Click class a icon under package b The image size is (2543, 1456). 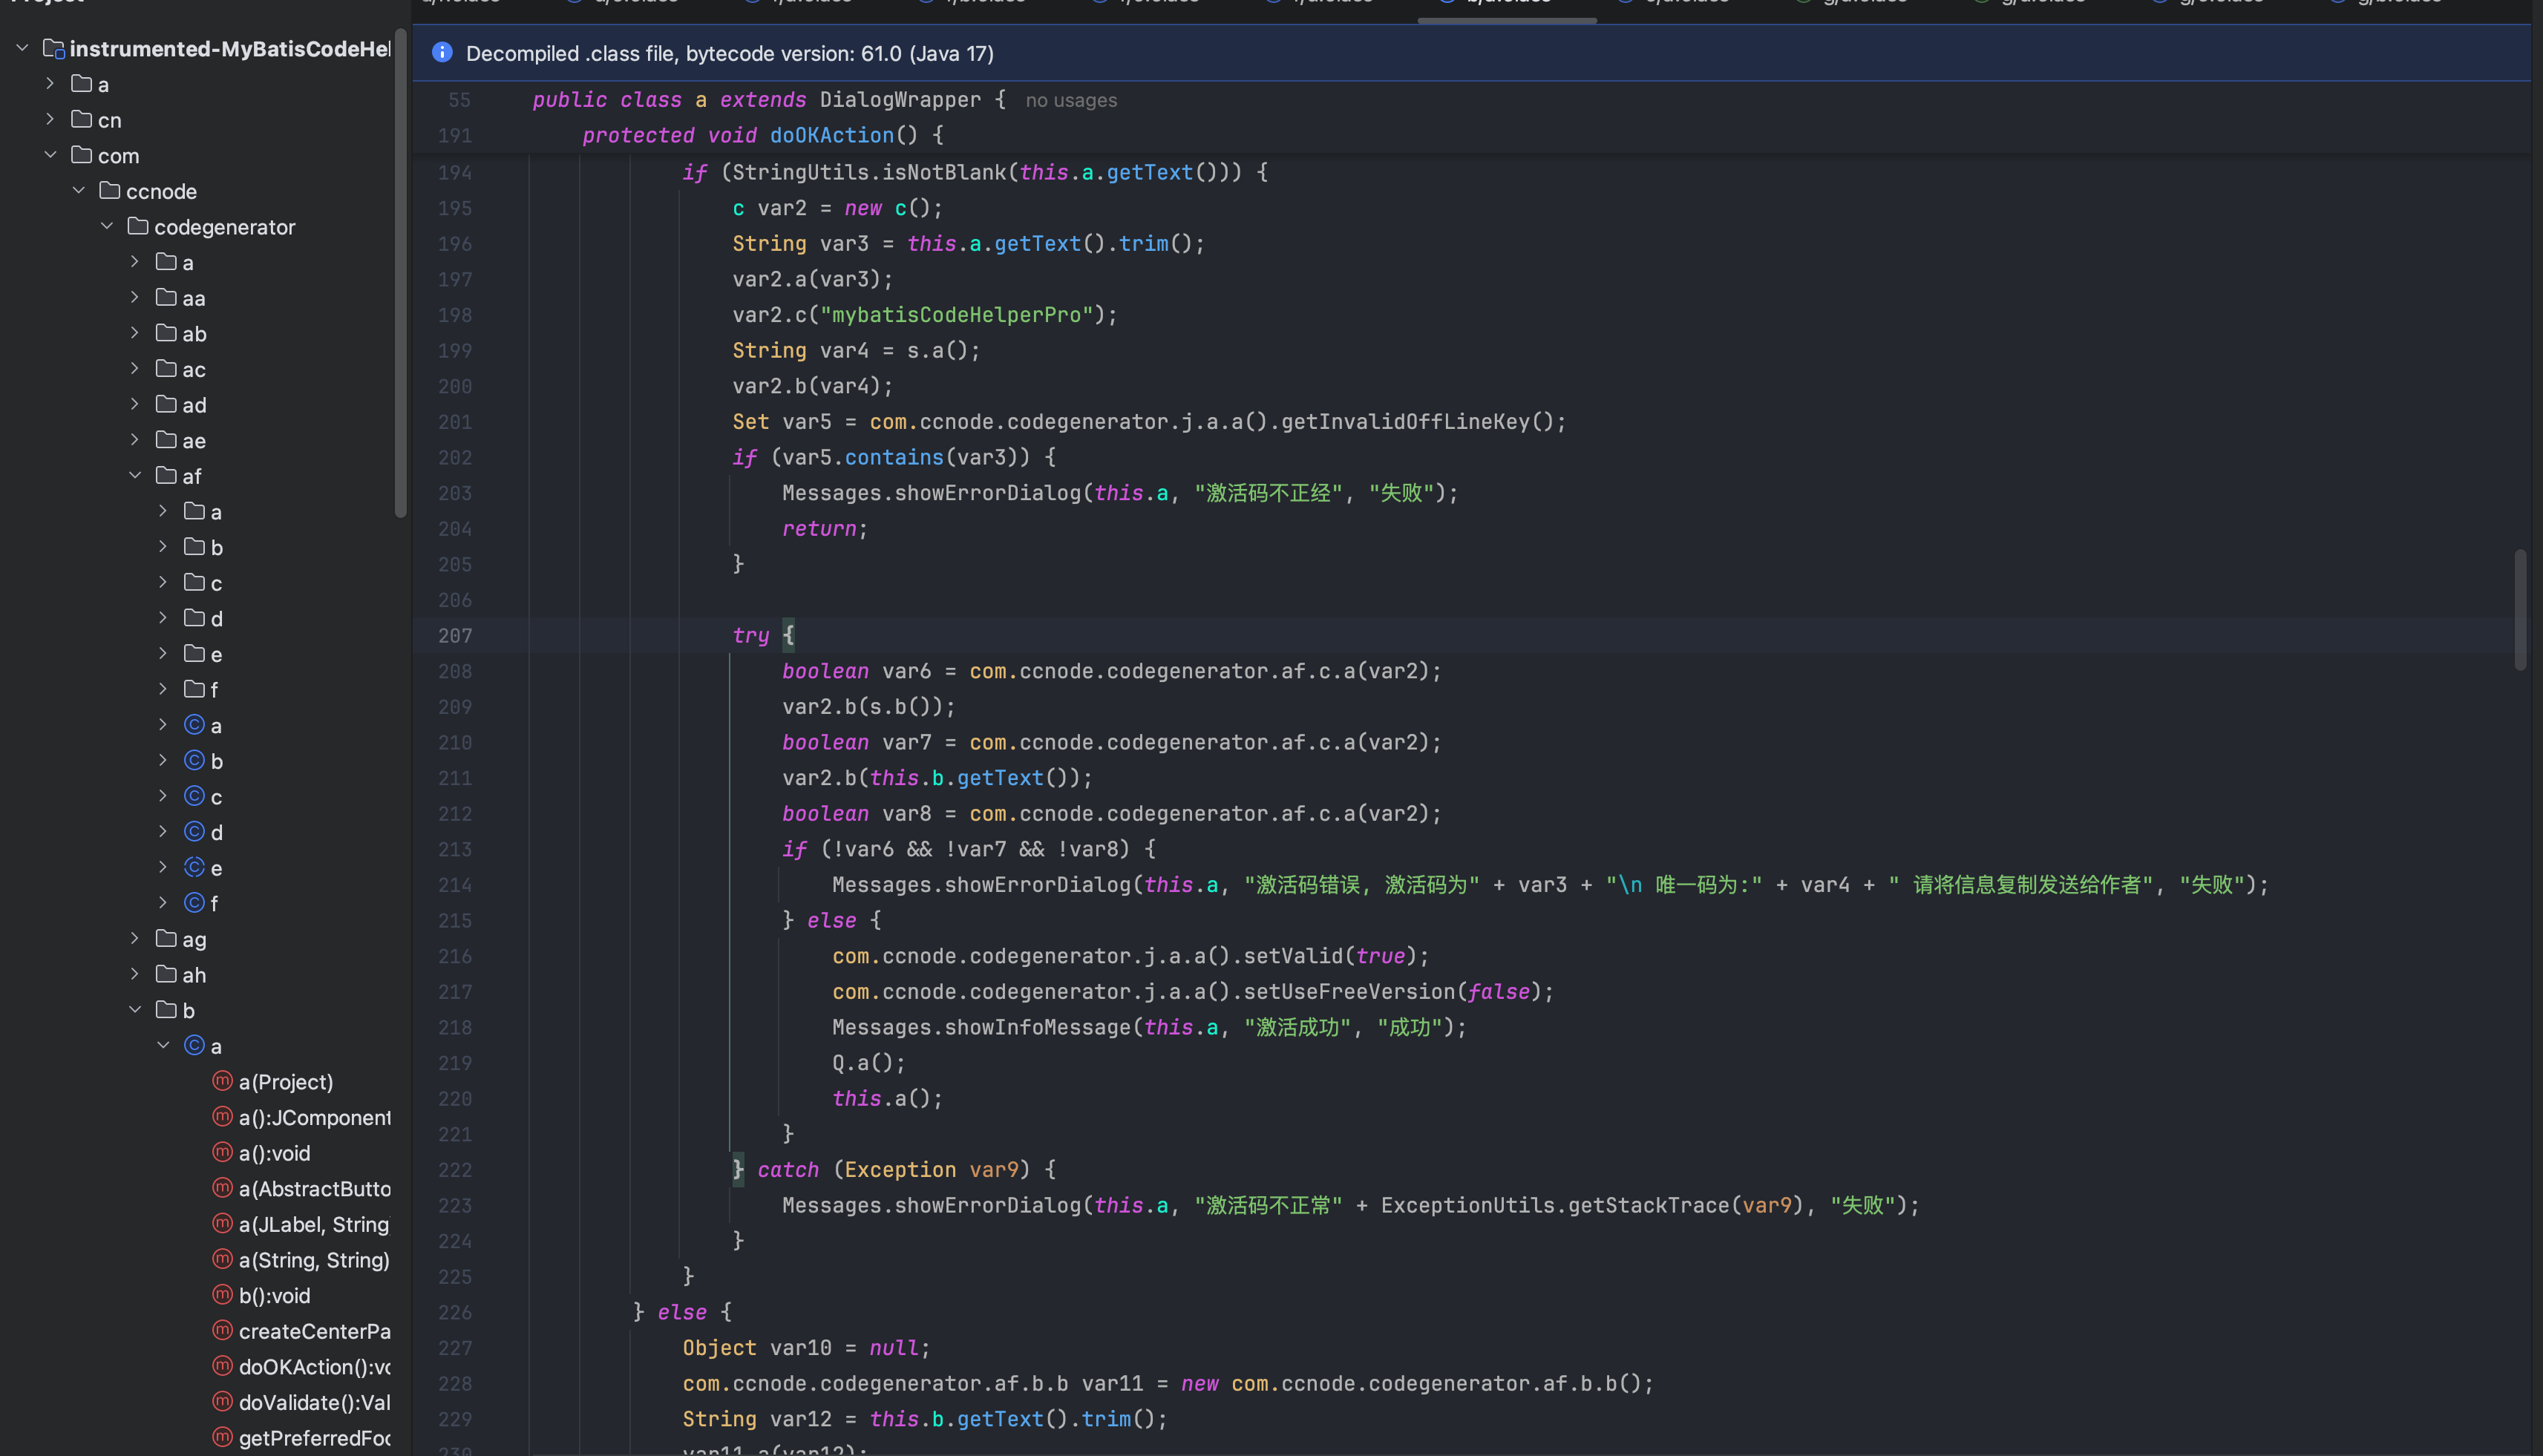point(195,1045)
